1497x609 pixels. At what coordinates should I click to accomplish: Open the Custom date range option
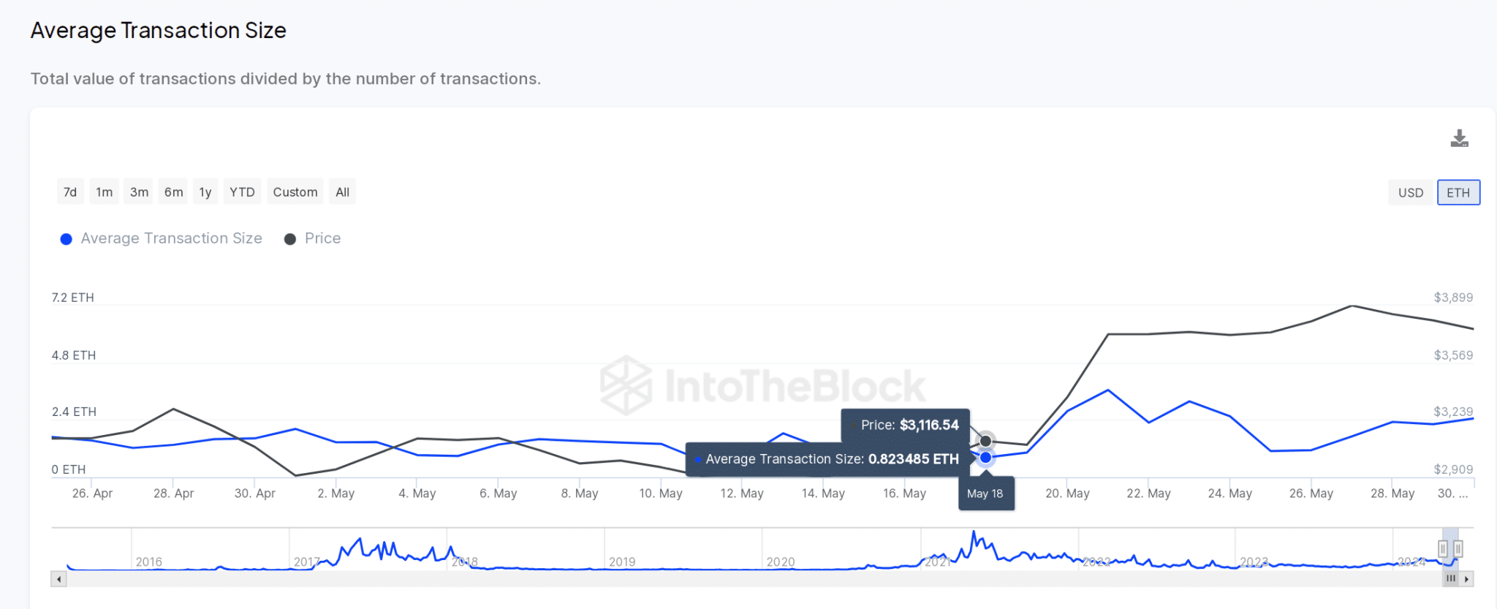295,192
